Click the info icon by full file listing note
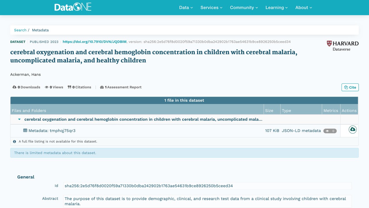Viewport: 369px width, 208px height. (x=14, y=142)
